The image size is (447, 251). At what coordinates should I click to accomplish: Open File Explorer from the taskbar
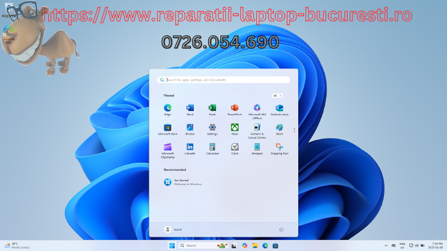pos(255,245)
